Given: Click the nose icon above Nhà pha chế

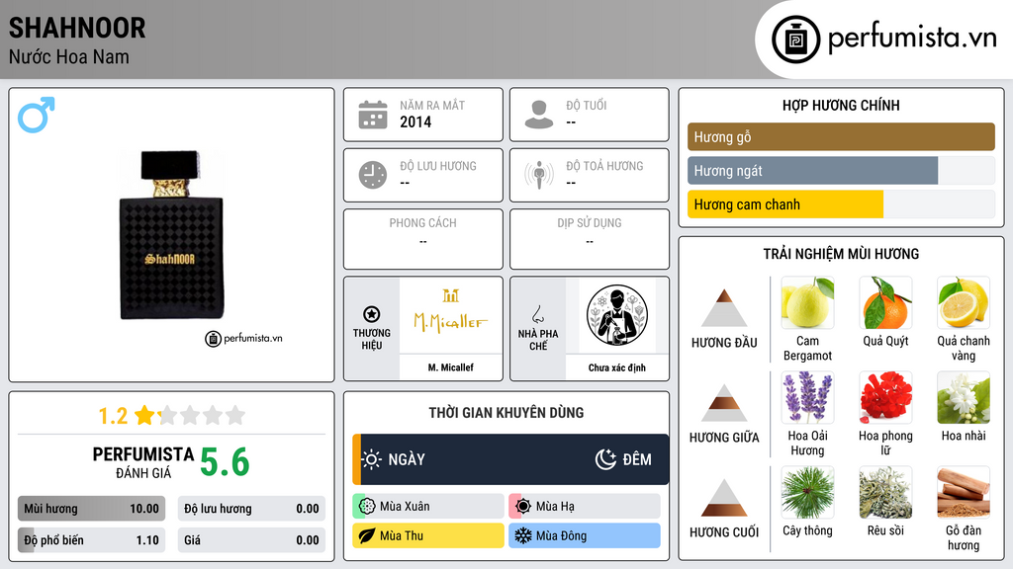Looking at the screenshot, I should 537,314.
